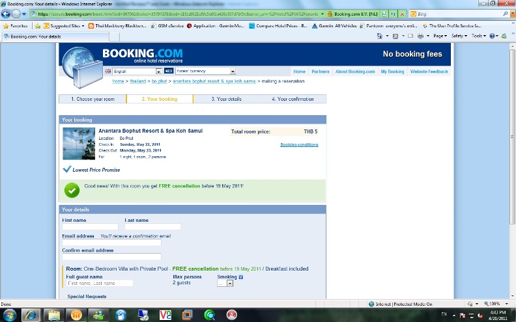Click the First name input field

(90, 227)
